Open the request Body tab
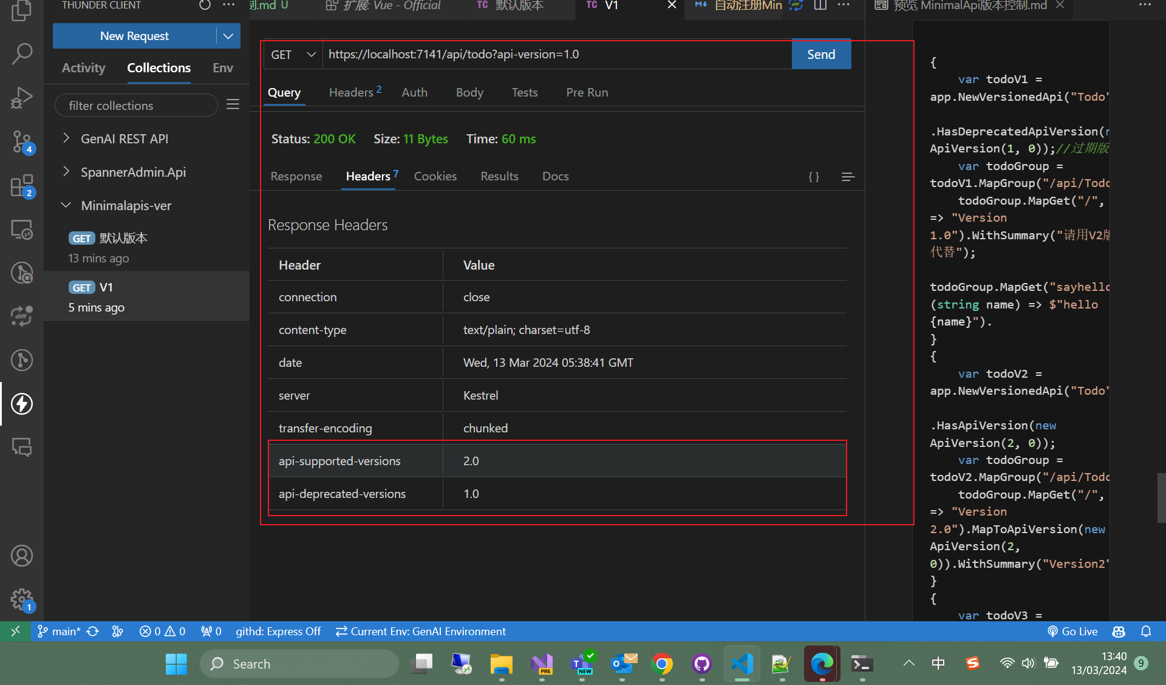 469,92
